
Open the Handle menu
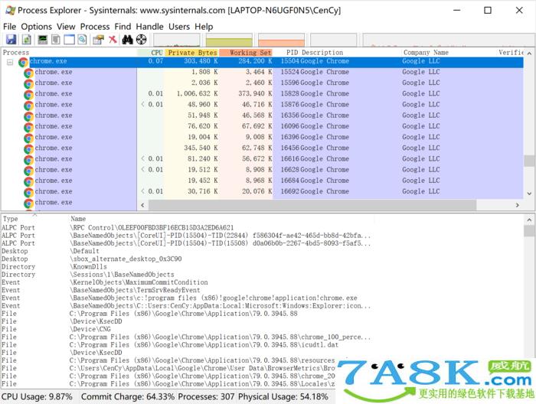(x=150, y=27)
